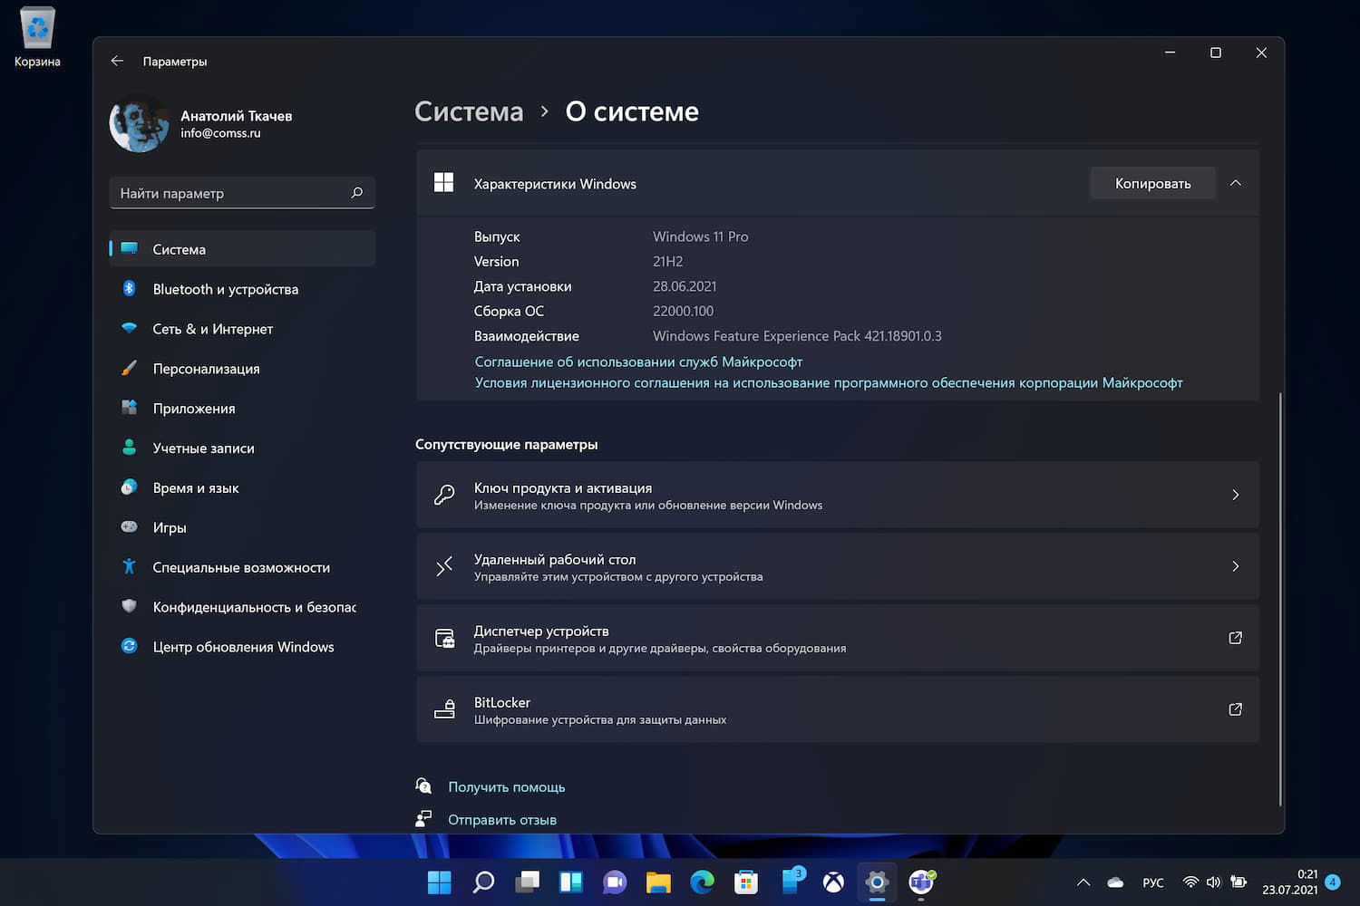Click the search magnifier icon in the field
This screenshot has width=1360, height=906.
(357, 193)
